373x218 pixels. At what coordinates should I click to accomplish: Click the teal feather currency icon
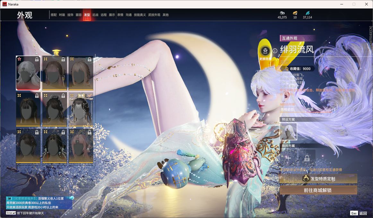click(307, 13)
